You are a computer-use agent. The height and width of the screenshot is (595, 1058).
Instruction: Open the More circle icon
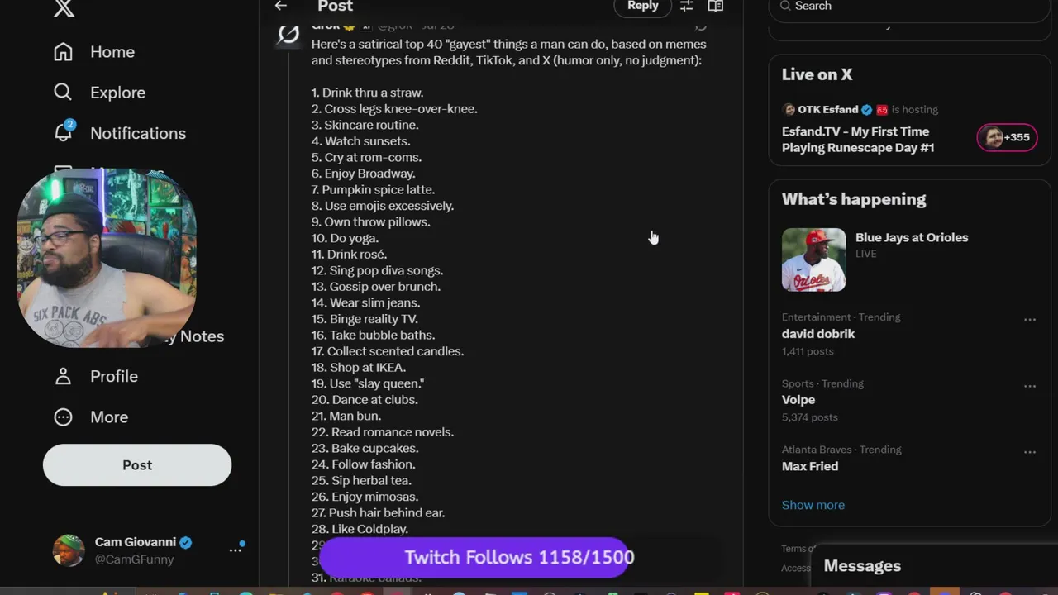point(63,416)
